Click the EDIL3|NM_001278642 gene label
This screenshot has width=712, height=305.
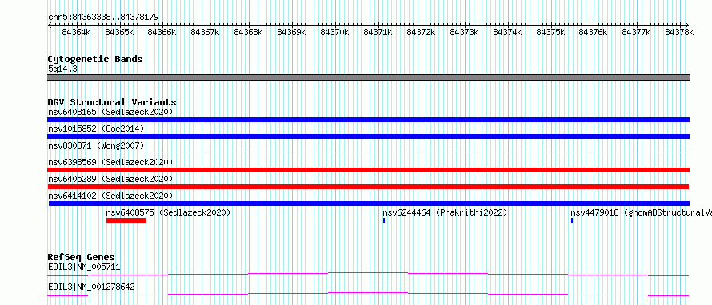[91, 287]
